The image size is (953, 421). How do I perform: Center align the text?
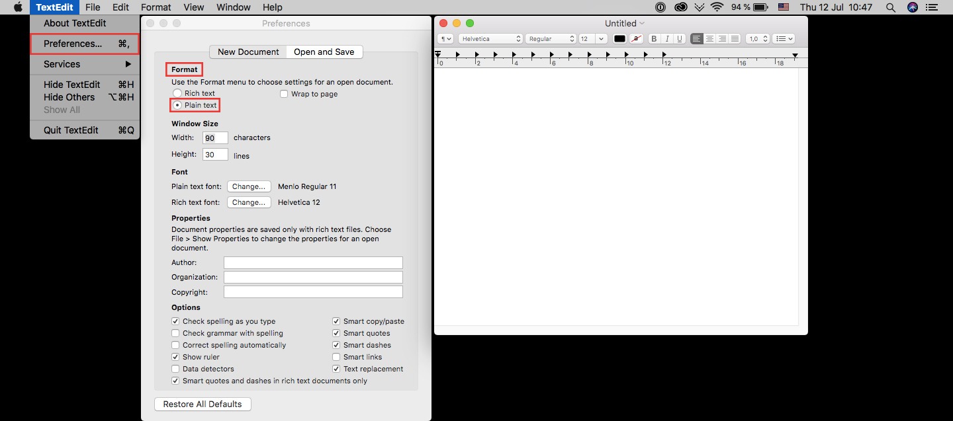[x=709, y=39]
